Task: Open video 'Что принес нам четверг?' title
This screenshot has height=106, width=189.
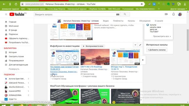Action: click(x=64, y=68)
